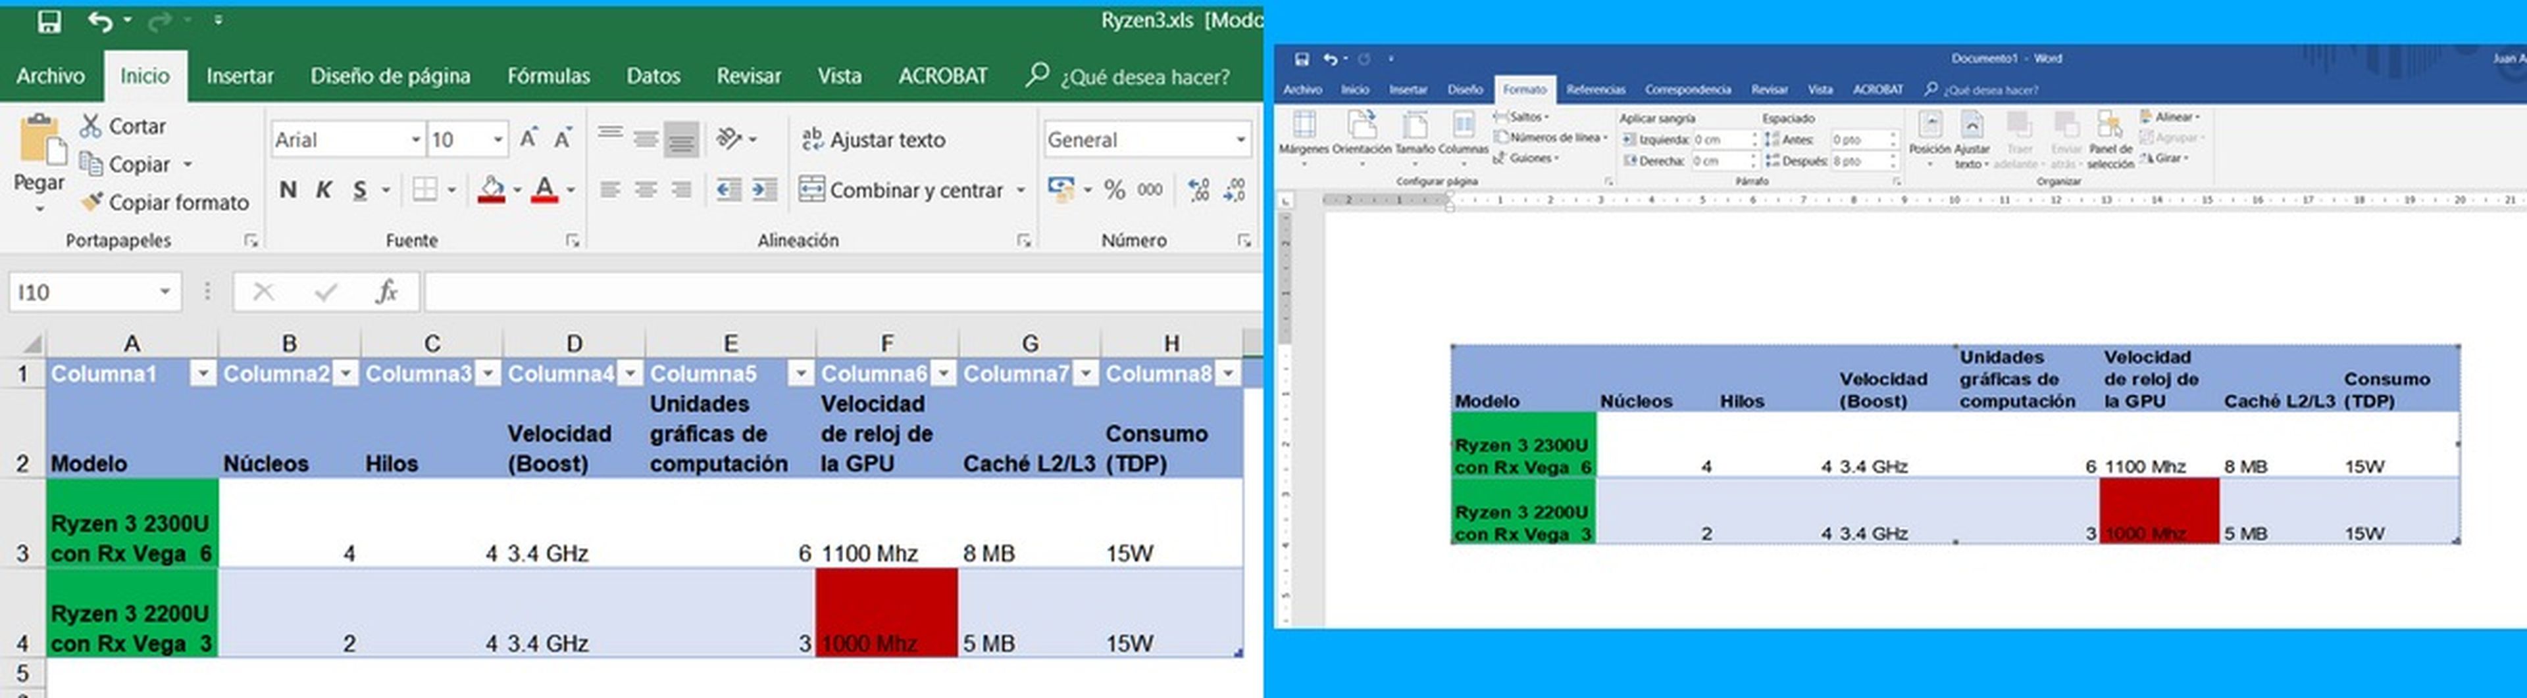Click Excel ¿Qué desea hacer? search
Image resolution: width=2527 pixels, height=698 pixels.
[x=1128, y=76]
